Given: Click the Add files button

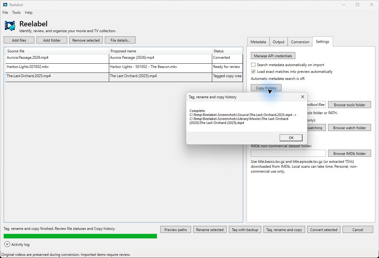Looking at the screenshot, I should point(19,40).
